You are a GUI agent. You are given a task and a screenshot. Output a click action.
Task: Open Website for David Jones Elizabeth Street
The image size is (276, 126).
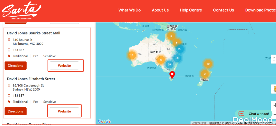(x=64, y=111)
